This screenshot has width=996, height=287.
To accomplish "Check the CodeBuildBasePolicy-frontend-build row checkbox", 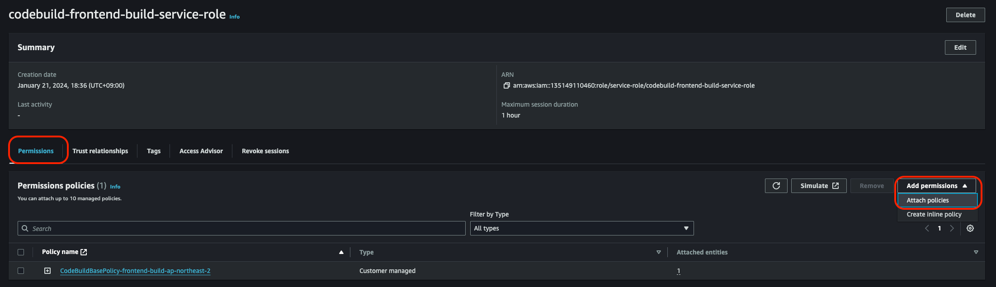I will tap(21, 271).
